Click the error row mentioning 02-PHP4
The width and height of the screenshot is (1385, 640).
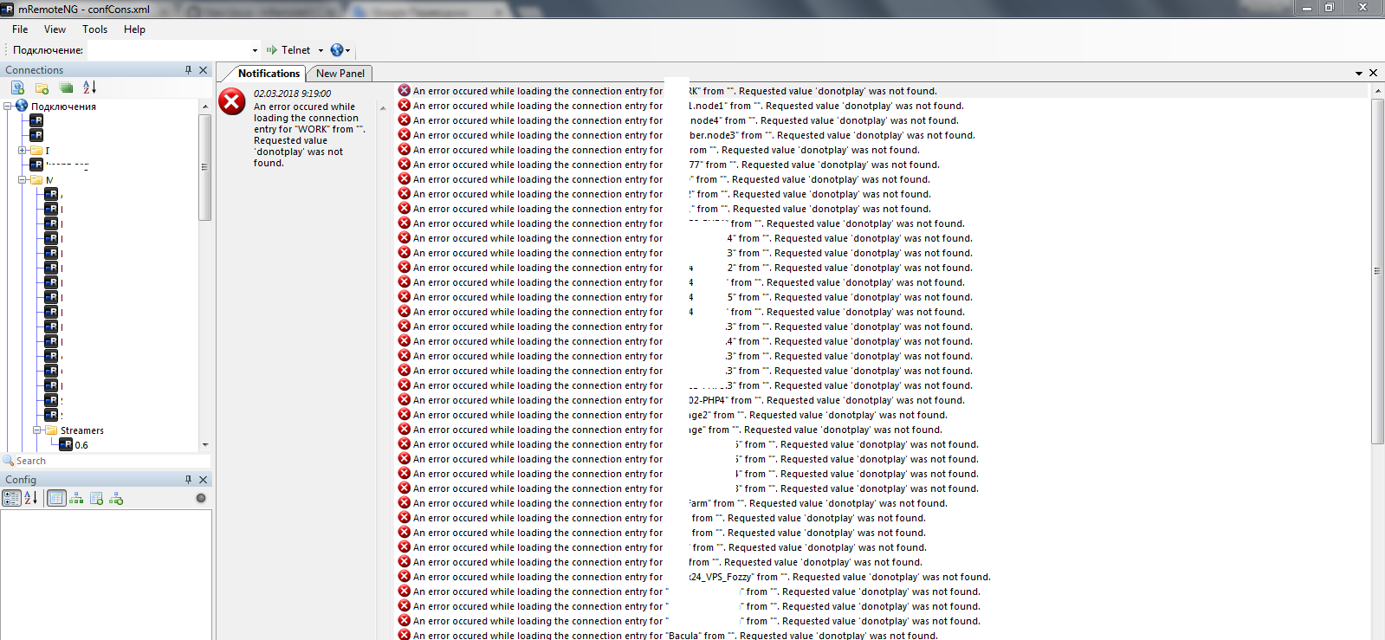point(681,400)
